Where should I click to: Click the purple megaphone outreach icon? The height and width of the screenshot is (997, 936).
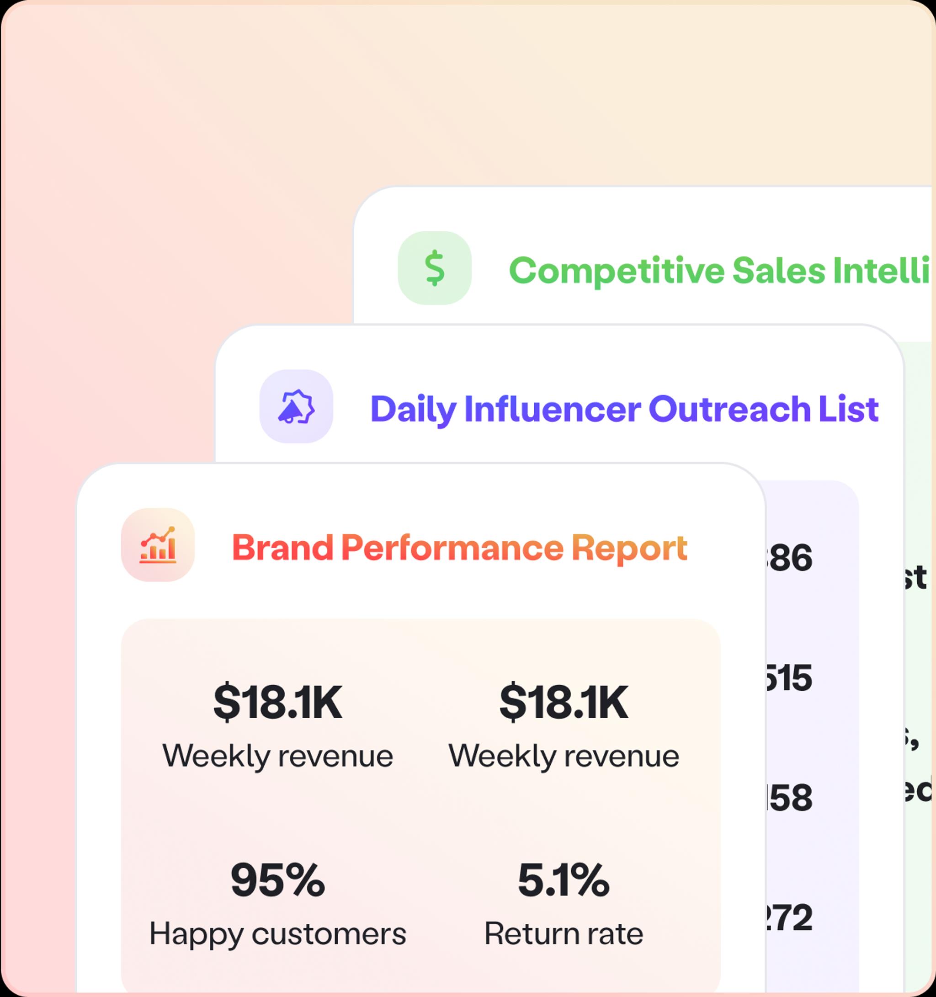click(x=296, y=406)
